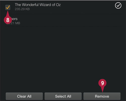The height and width of the screenshot is (101, 126).
Task: Click the pointer stem of callout 8
Action: click(8, 13)
